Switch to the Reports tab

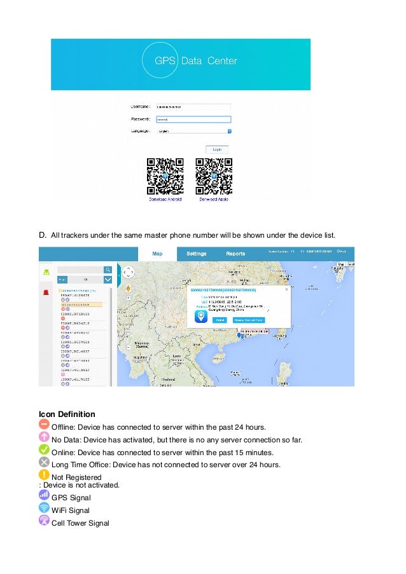pyautogui.click(x=235, y=254)
